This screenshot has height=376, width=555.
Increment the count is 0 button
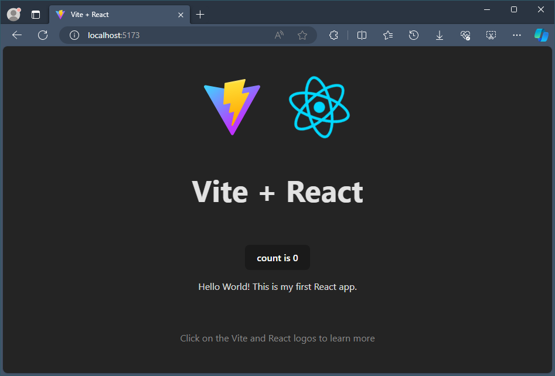[x=277, y=258]
